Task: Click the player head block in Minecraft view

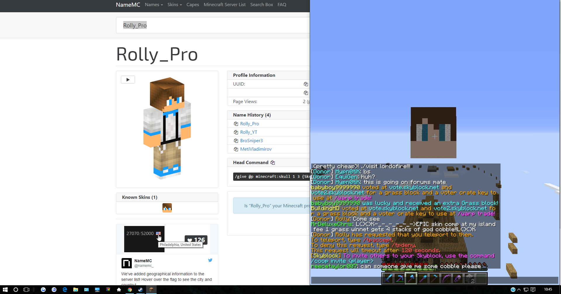Action: pyautogui.click(x=433, y=133)
